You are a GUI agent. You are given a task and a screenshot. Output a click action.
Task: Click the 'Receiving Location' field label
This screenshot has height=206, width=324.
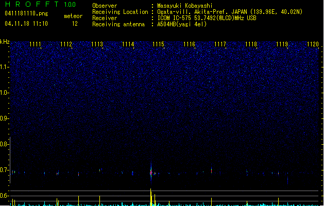click(x=120, y=12)
